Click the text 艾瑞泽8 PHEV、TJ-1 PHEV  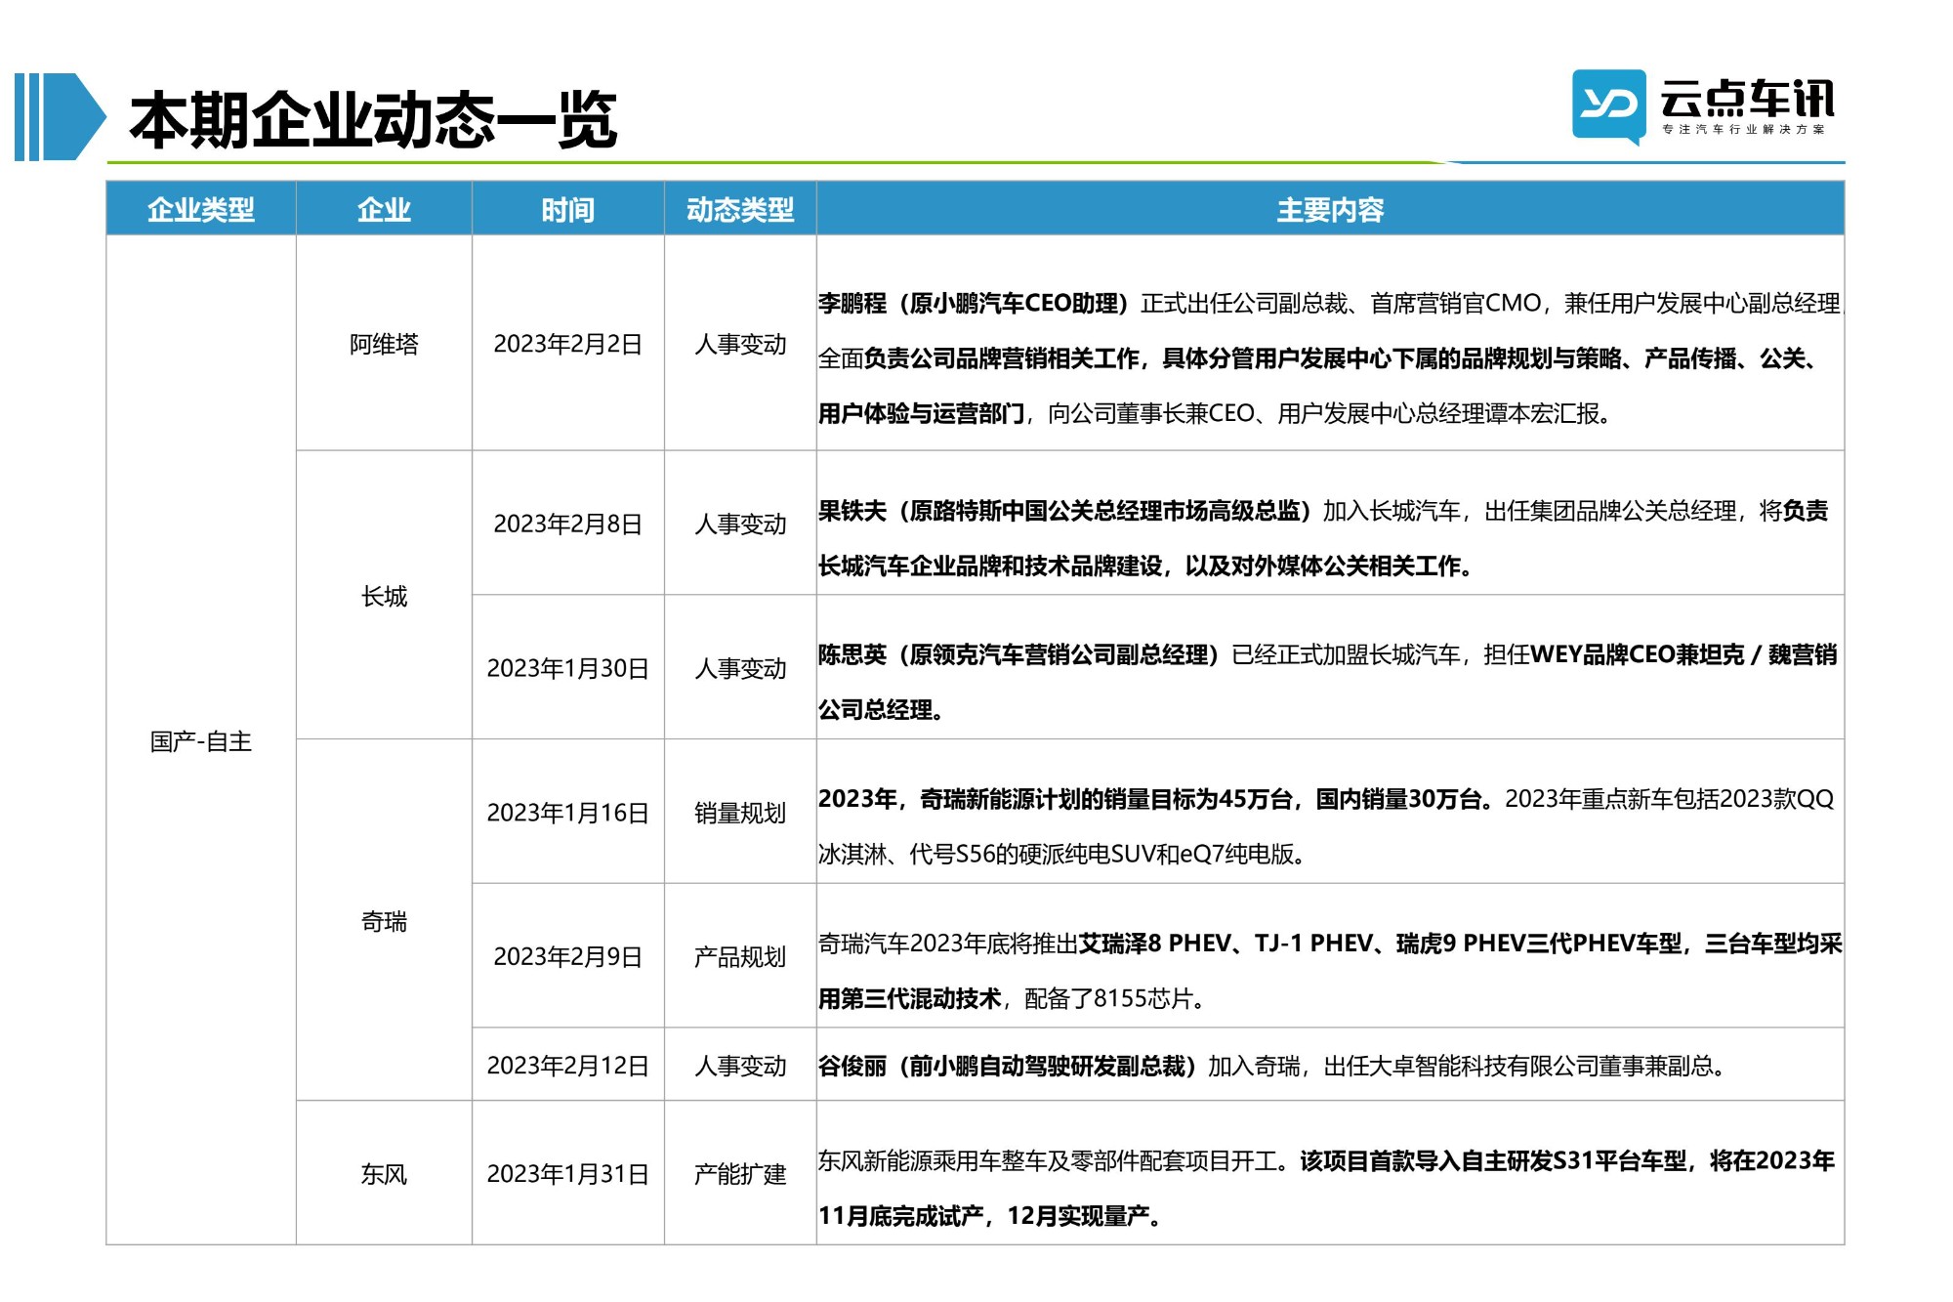[1226, 944]
